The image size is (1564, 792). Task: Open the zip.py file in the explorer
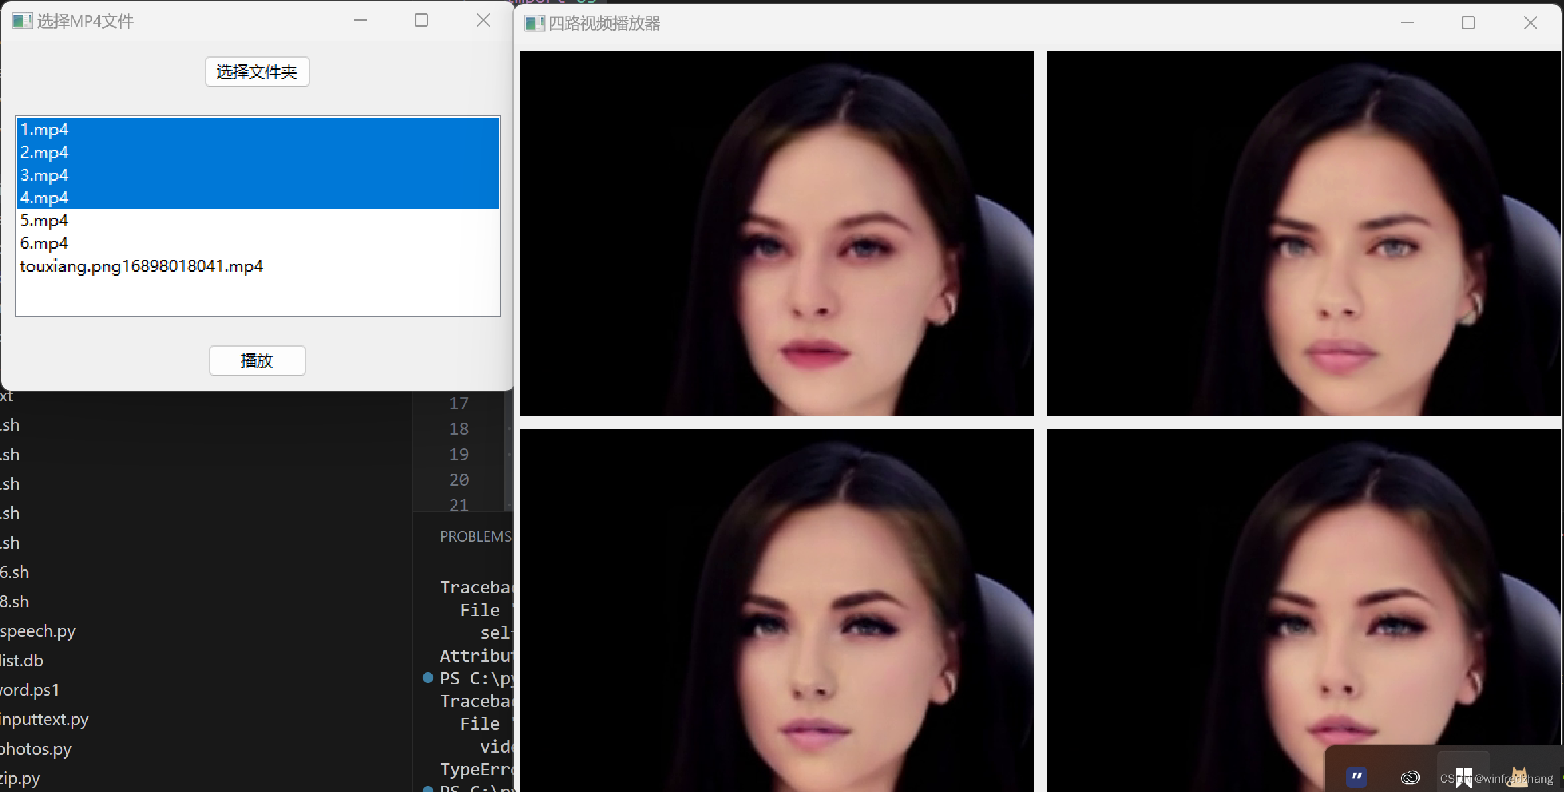point(21,779)
